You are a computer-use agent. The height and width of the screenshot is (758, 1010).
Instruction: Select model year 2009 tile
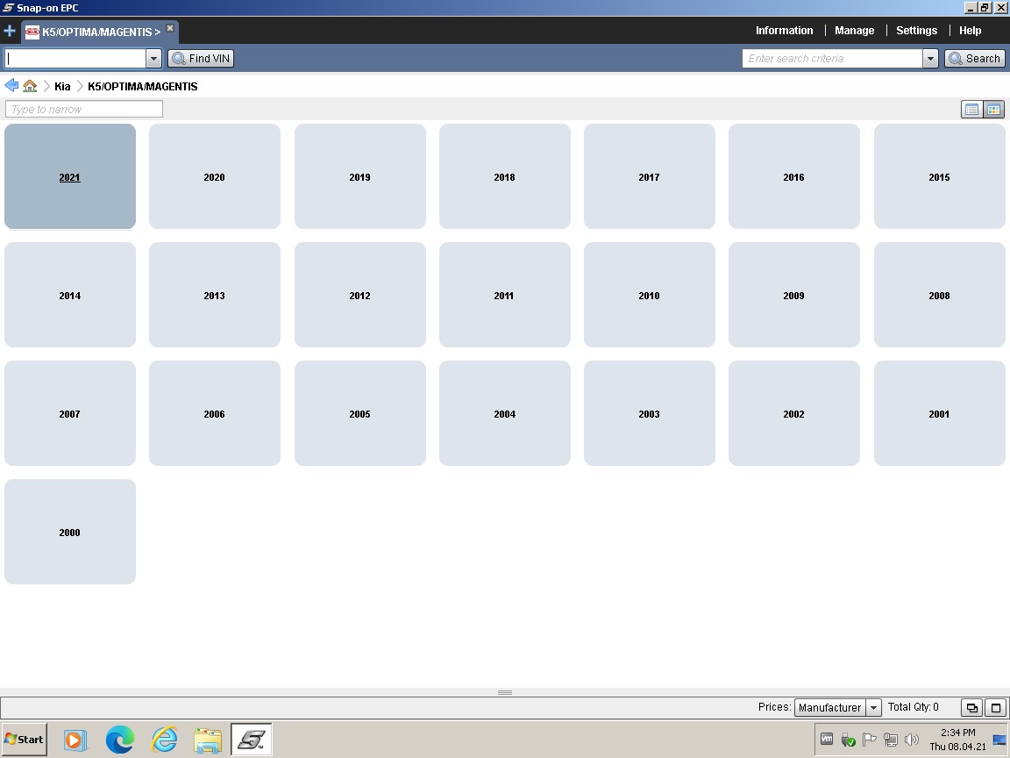[x=793, y=295]
